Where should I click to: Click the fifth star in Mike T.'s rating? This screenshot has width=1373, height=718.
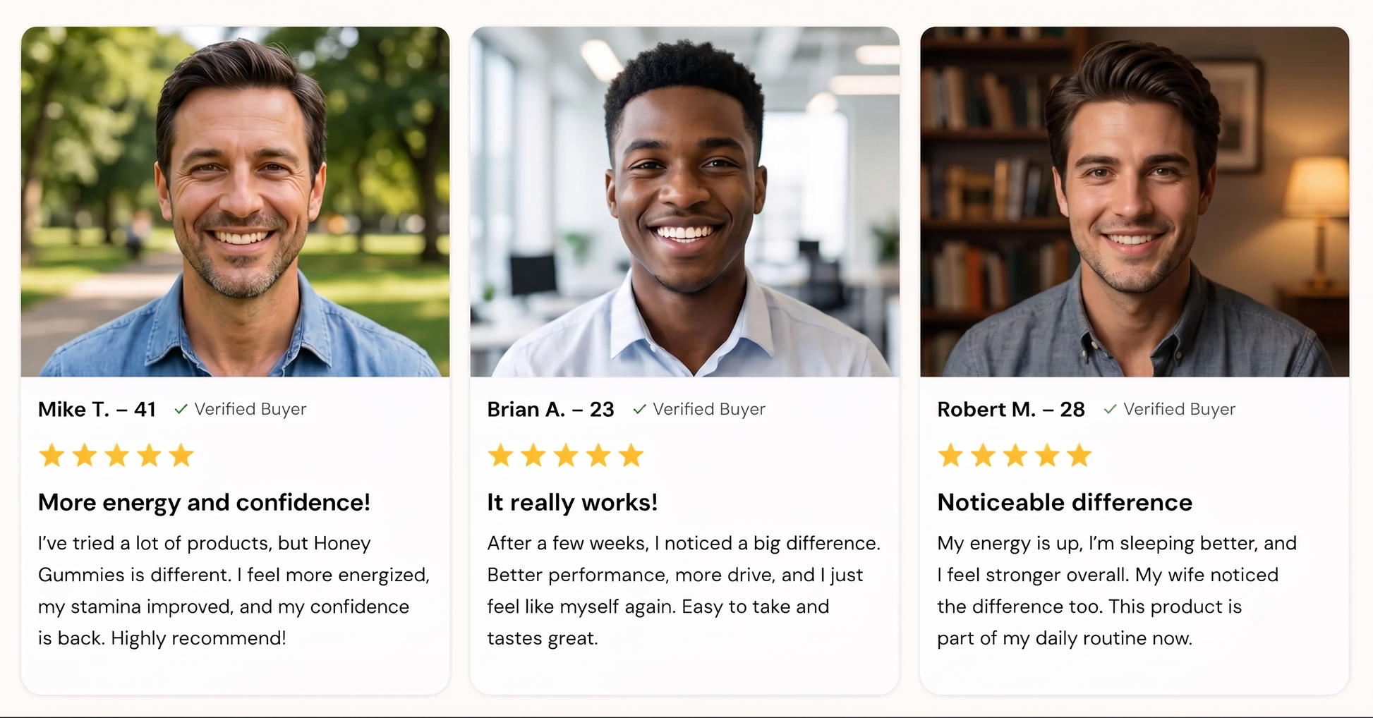[x=181, y=456]
